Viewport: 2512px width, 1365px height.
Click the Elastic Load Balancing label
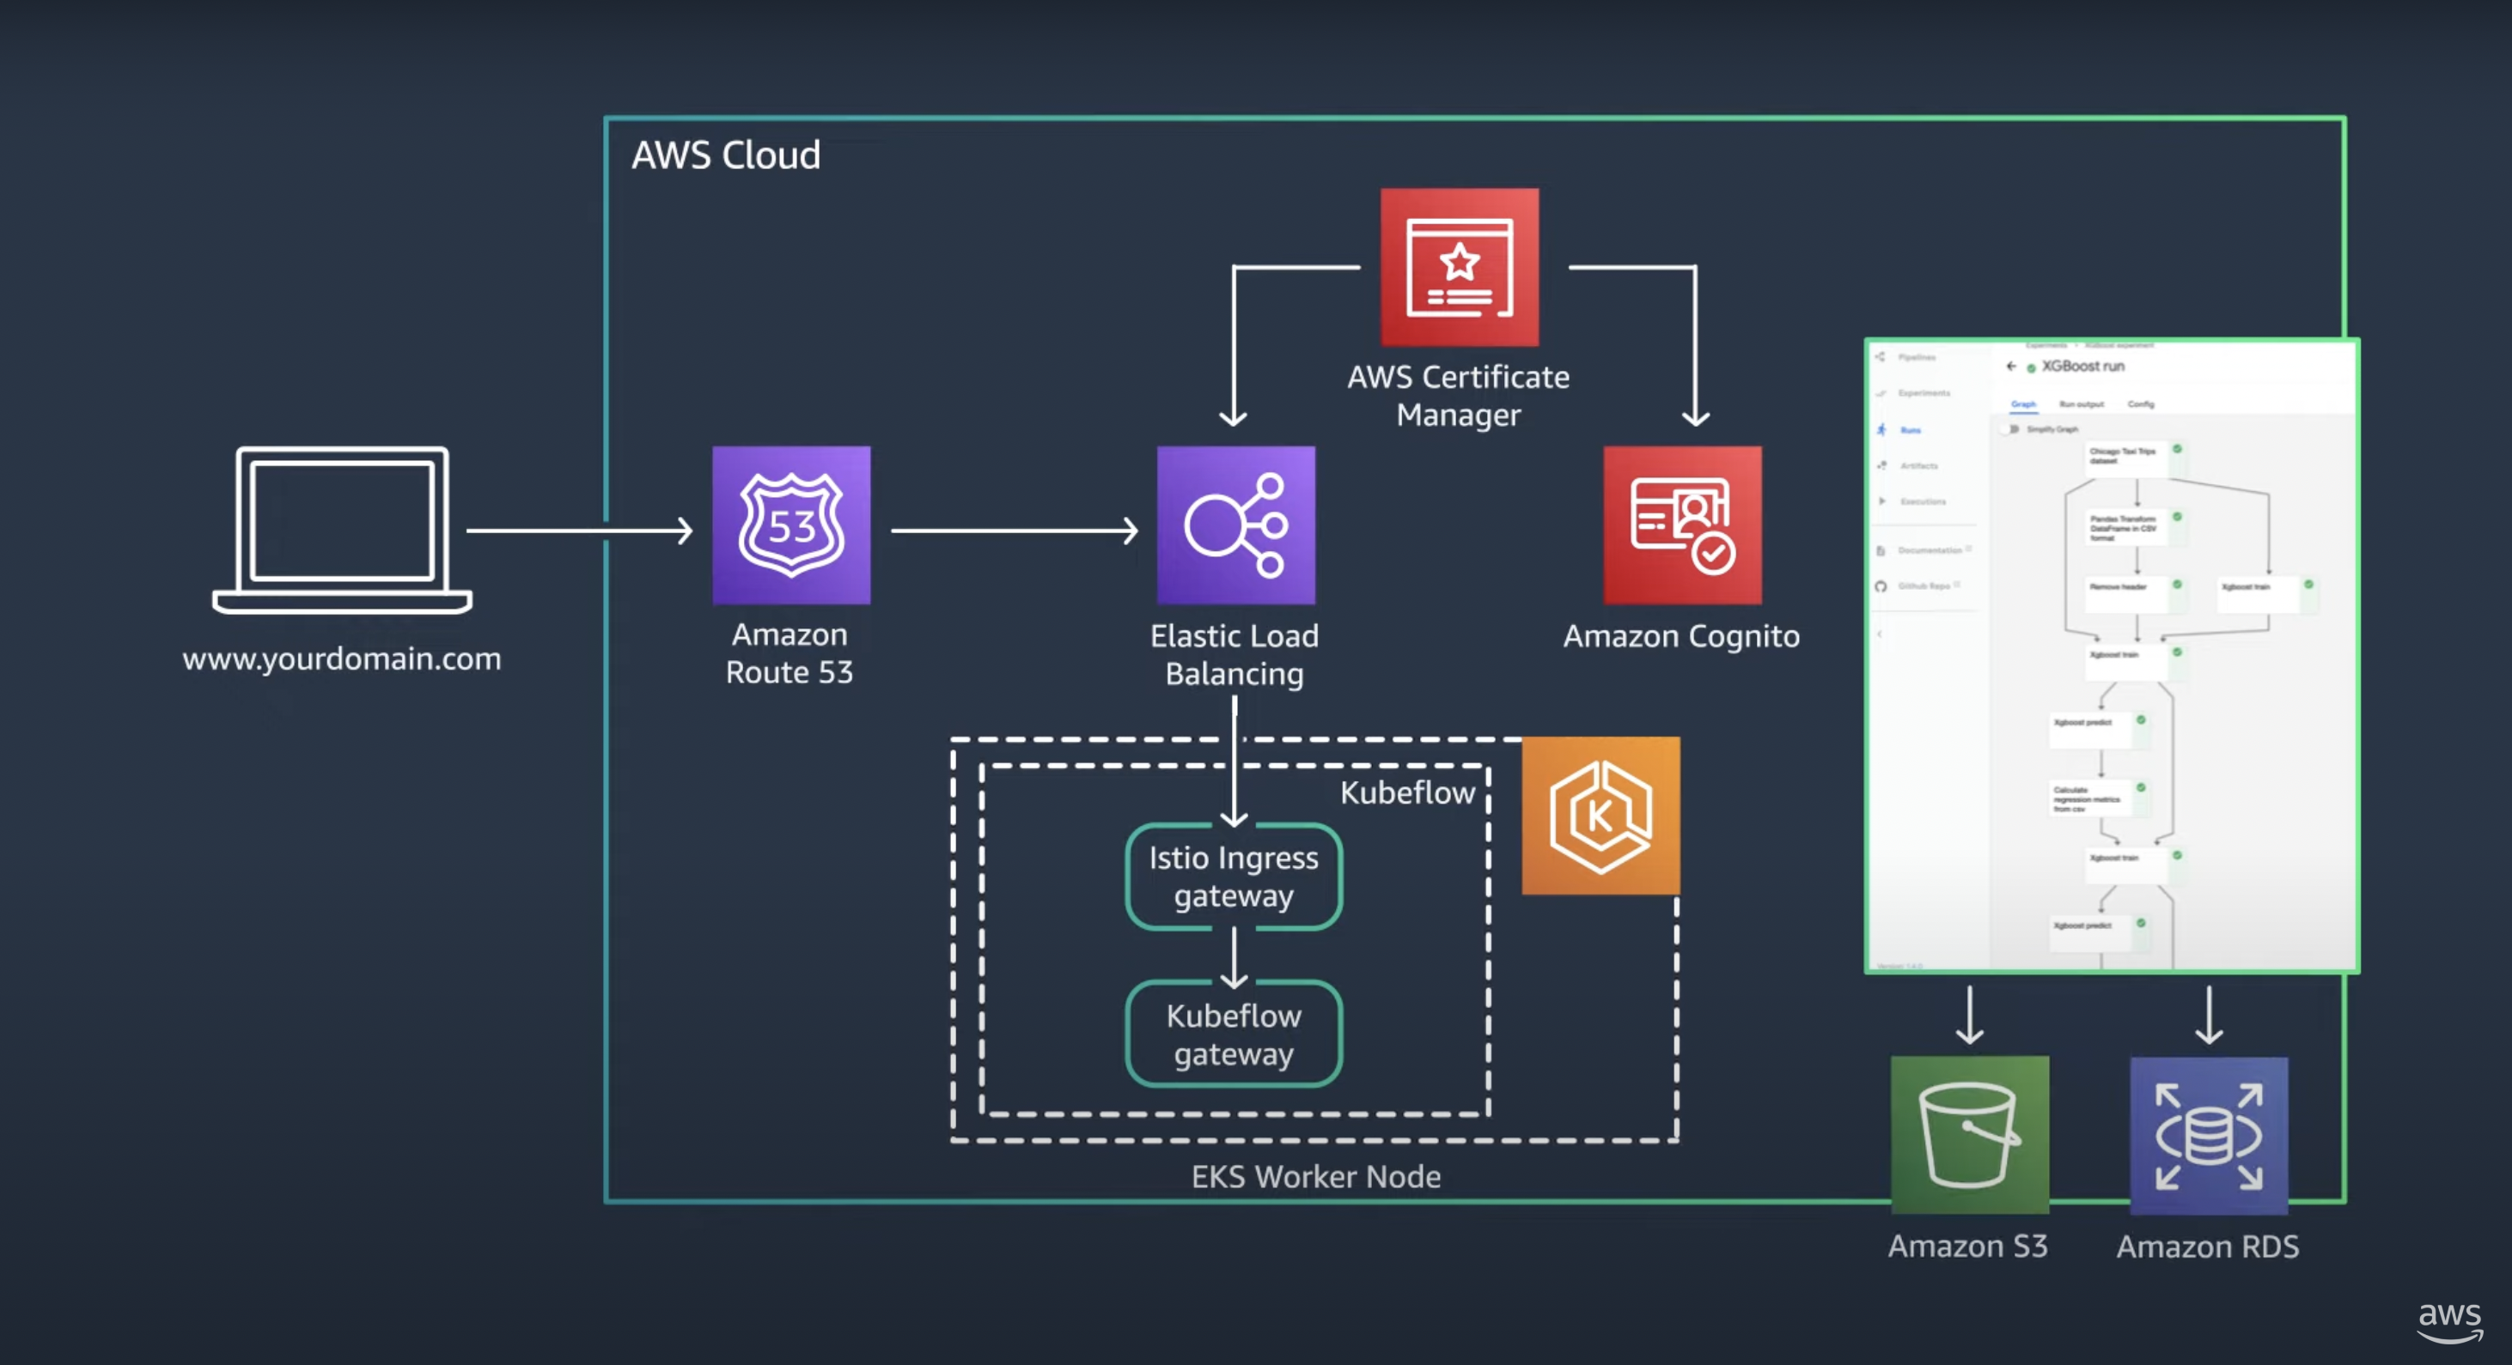[x=1235, y=655]
